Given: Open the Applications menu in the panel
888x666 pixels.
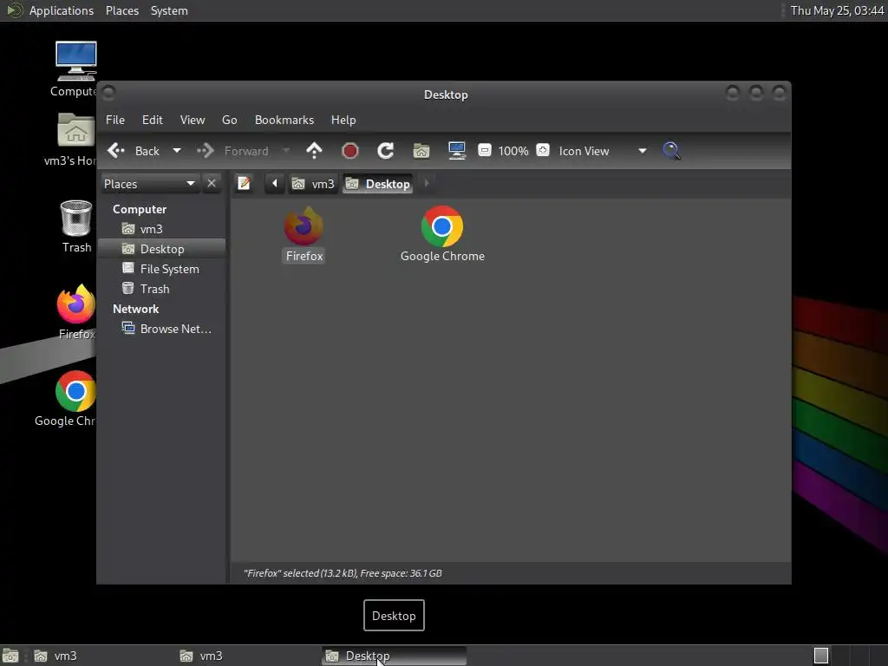Looking at the screenshot, I should point(62,10).
